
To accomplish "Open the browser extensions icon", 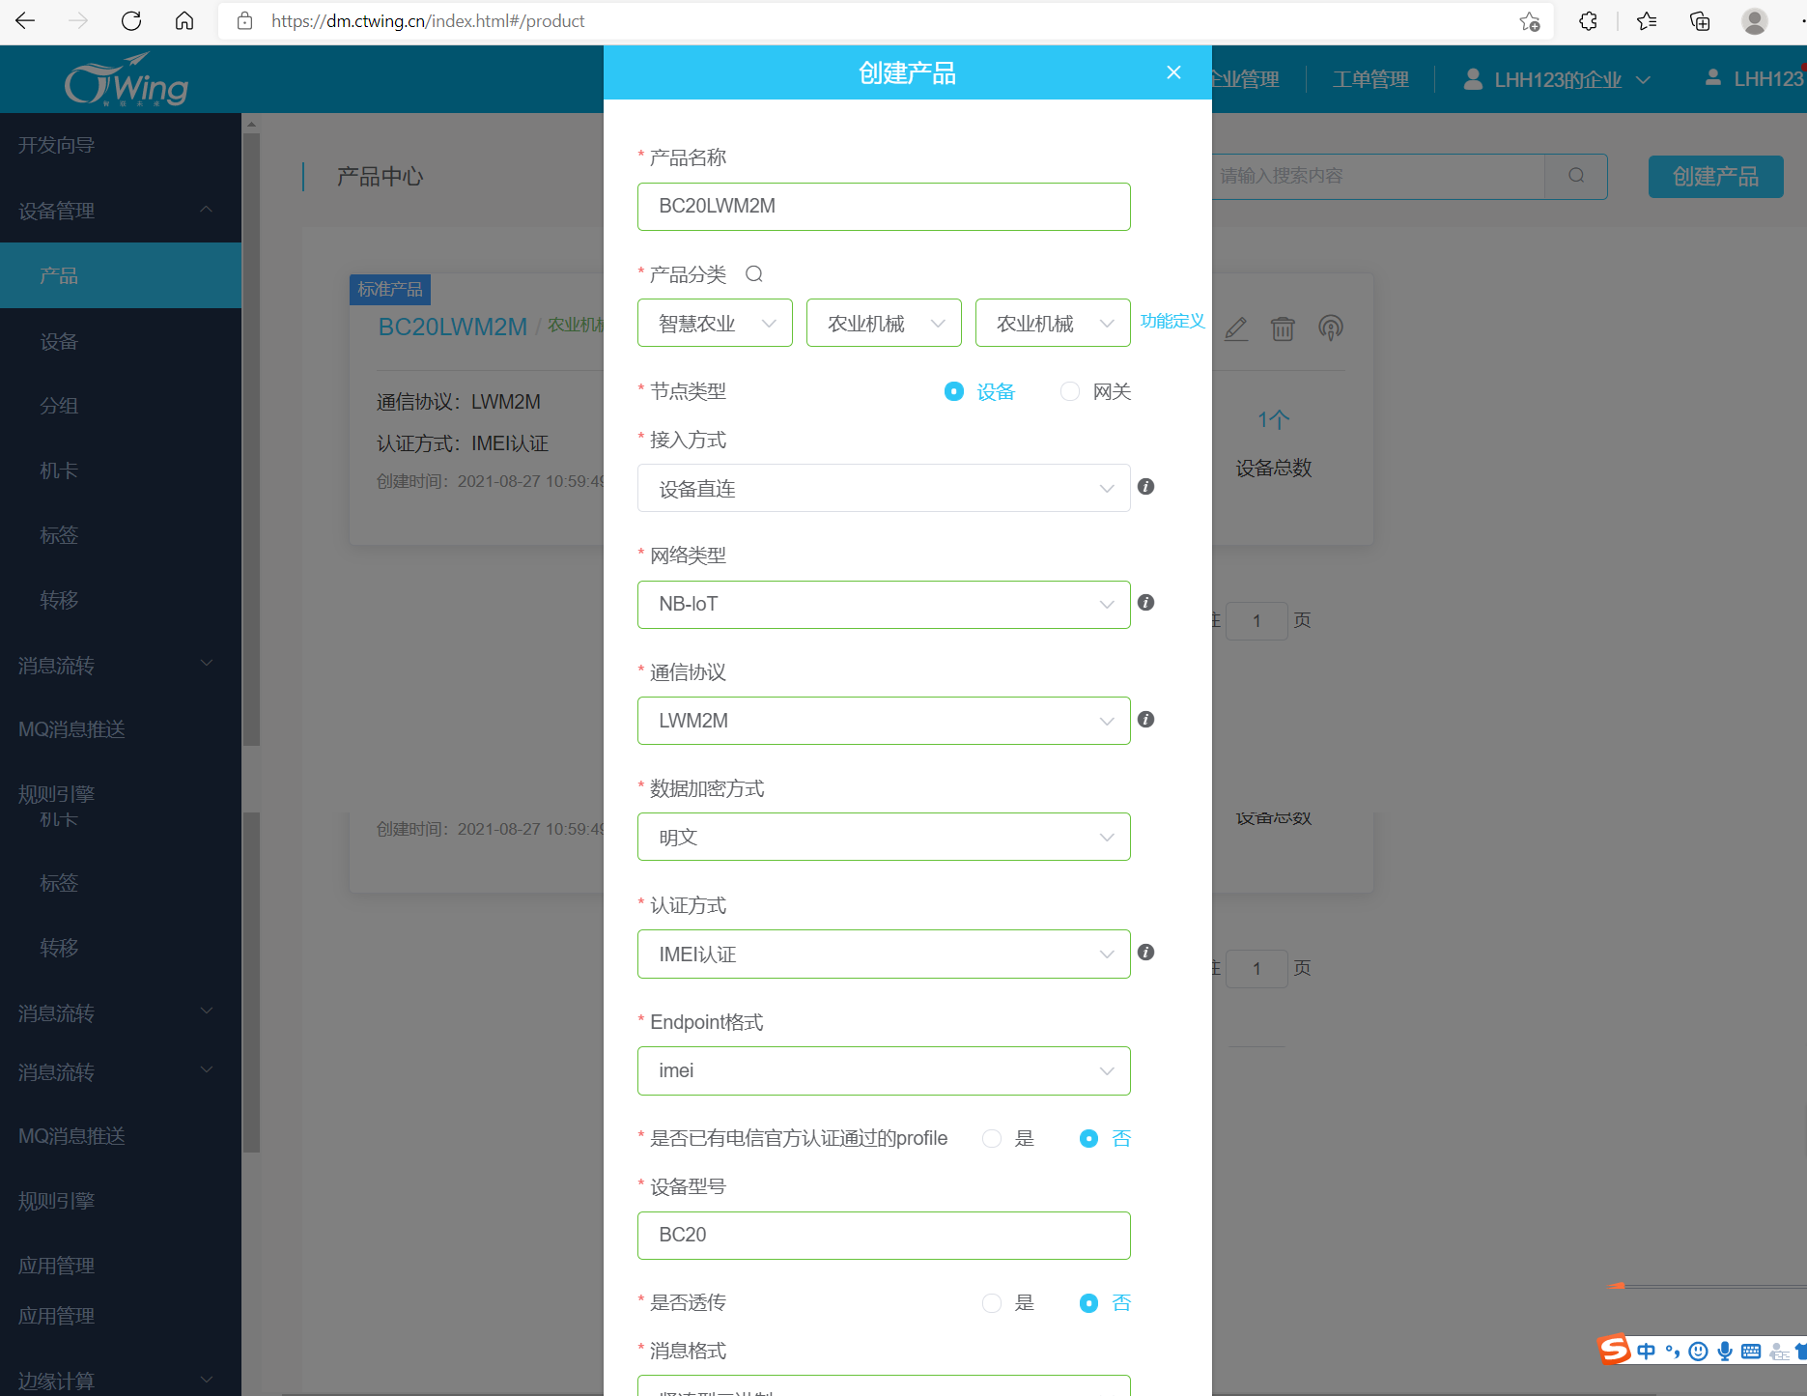I will (x=1588, y=21).
